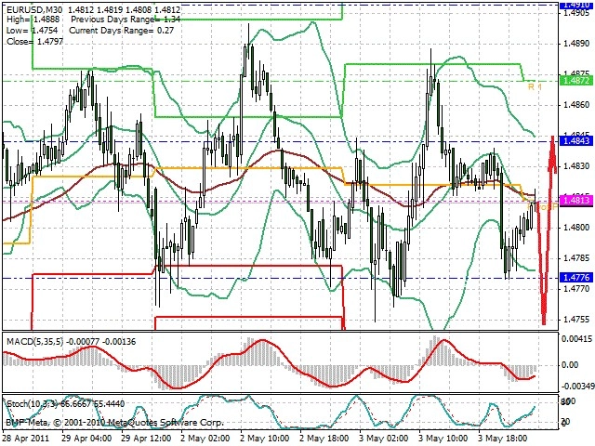
Task: Click the 1.4910 top price label
Action: pyautogui.click(x=576, y=5)
